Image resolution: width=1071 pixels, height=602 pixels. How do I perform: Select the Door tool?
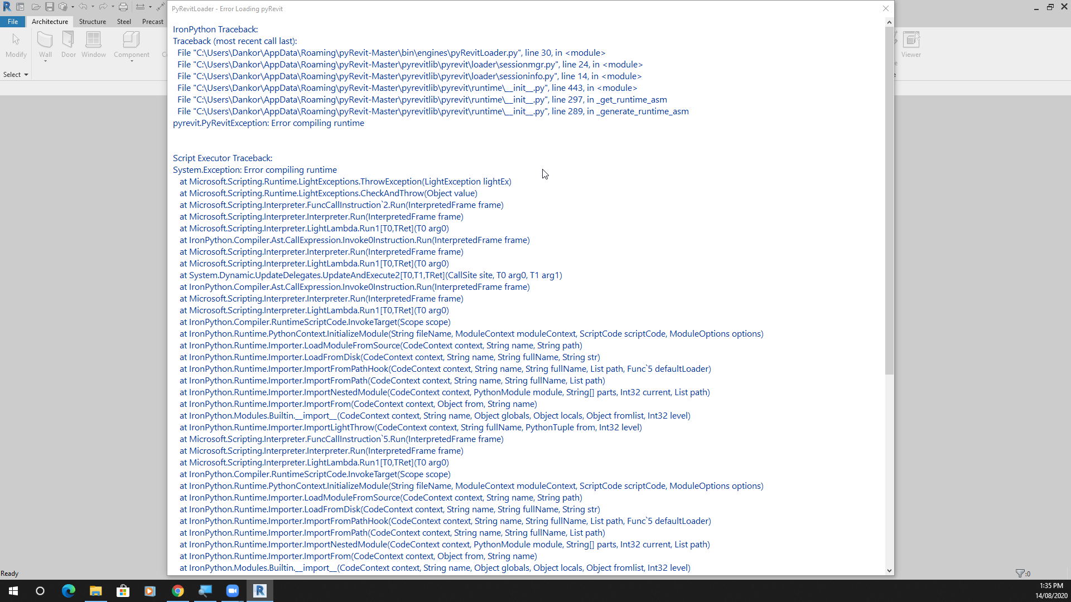coord(69,45)
